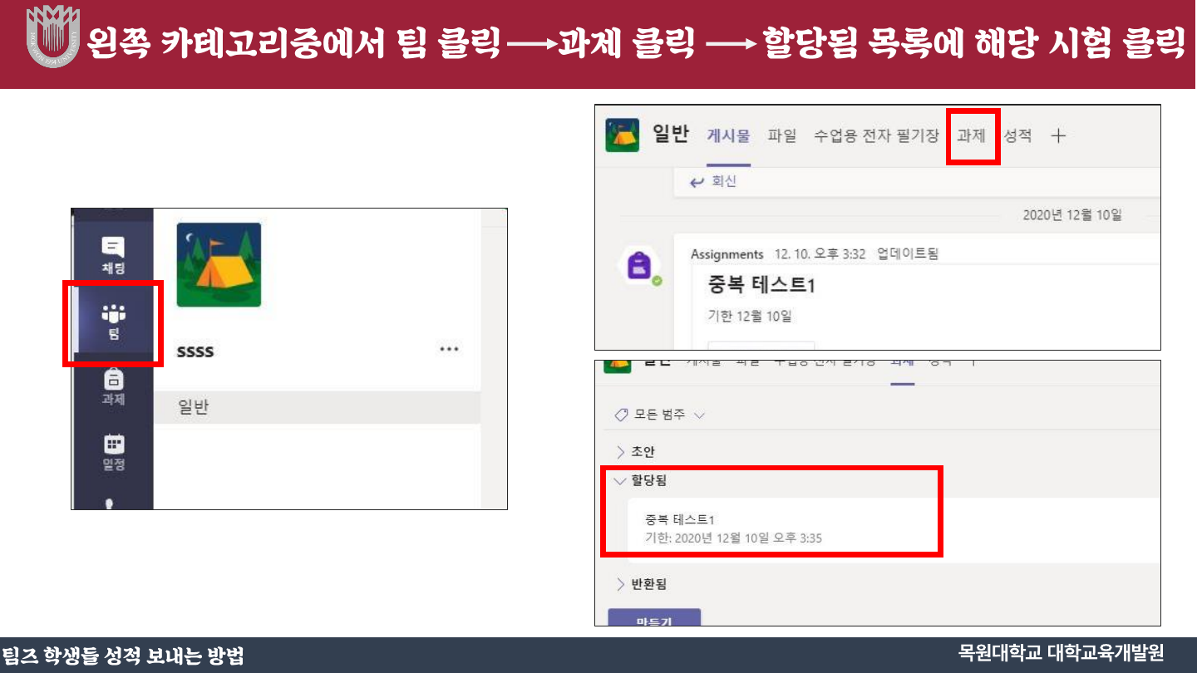The image size is (1197, 673).
Task: Switch to the 파일 tab
Action: (781, 136)
